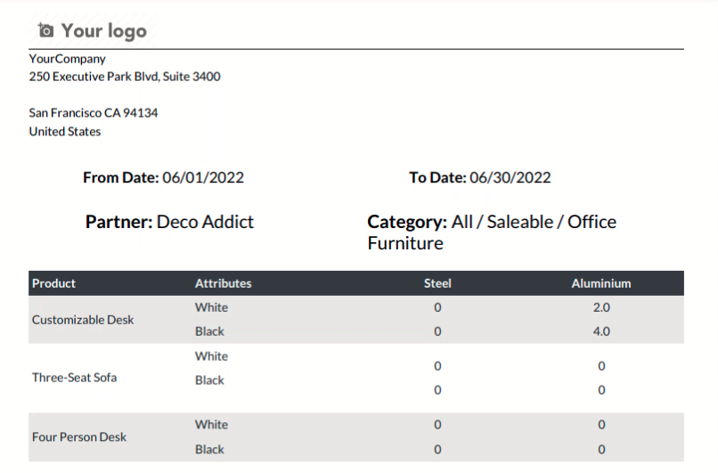Select the YourCompany name text

pyautogui.click(x=68, y=59)
